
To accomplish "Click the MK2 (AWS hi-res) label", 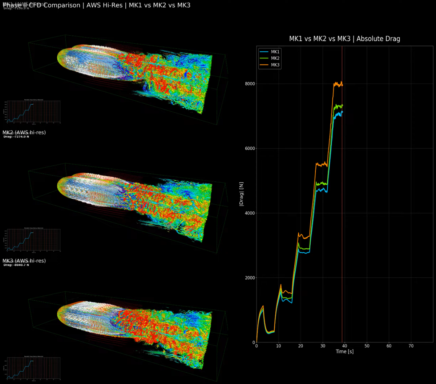I will 24,132.
